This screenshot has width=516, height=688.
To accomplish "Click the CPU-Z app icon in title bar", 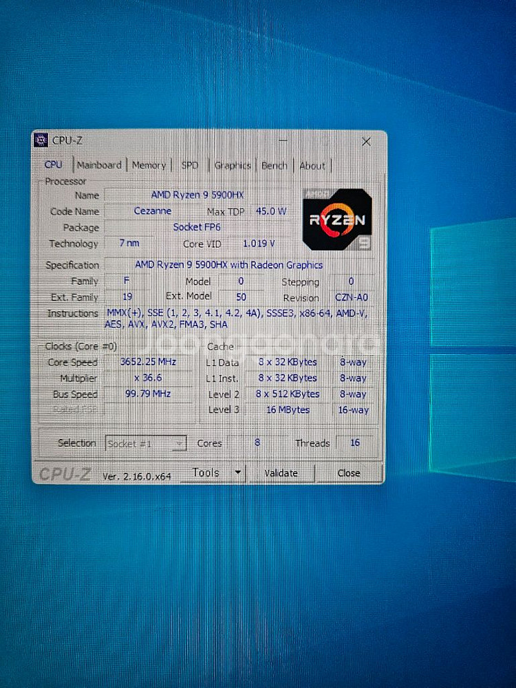I will click(x=41, y=140).
